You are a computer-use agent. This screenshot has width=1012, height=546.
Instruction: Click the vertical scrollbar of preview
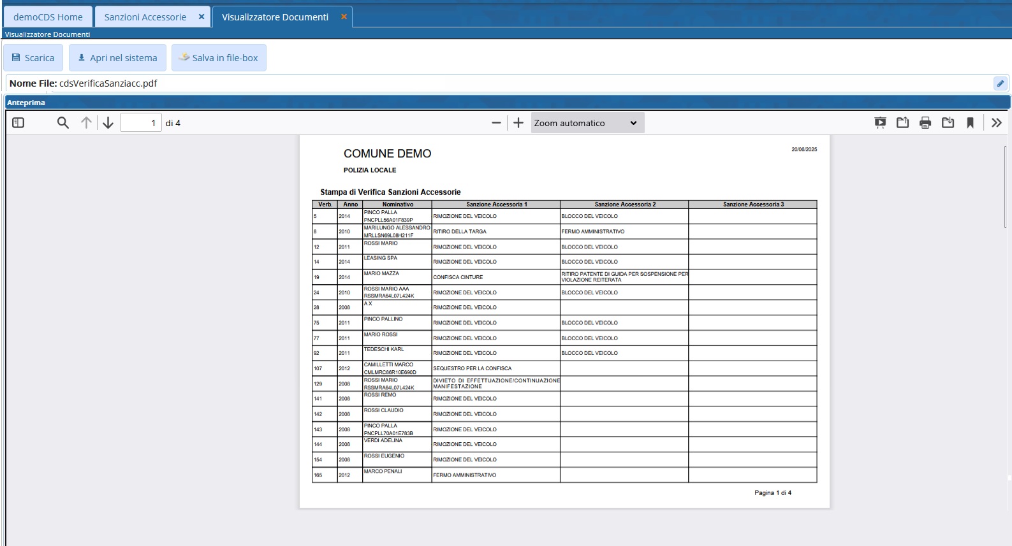(1005, 186)
